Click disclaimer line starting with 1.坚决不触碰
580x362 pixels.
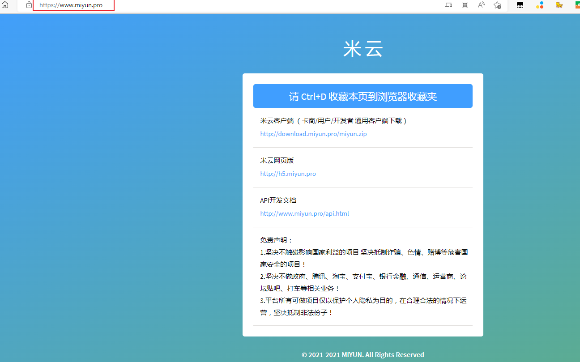364,258
